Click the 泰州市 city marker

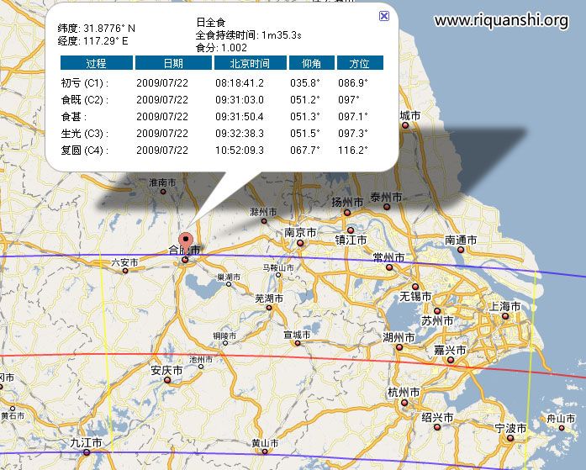[x=387, y=207]
